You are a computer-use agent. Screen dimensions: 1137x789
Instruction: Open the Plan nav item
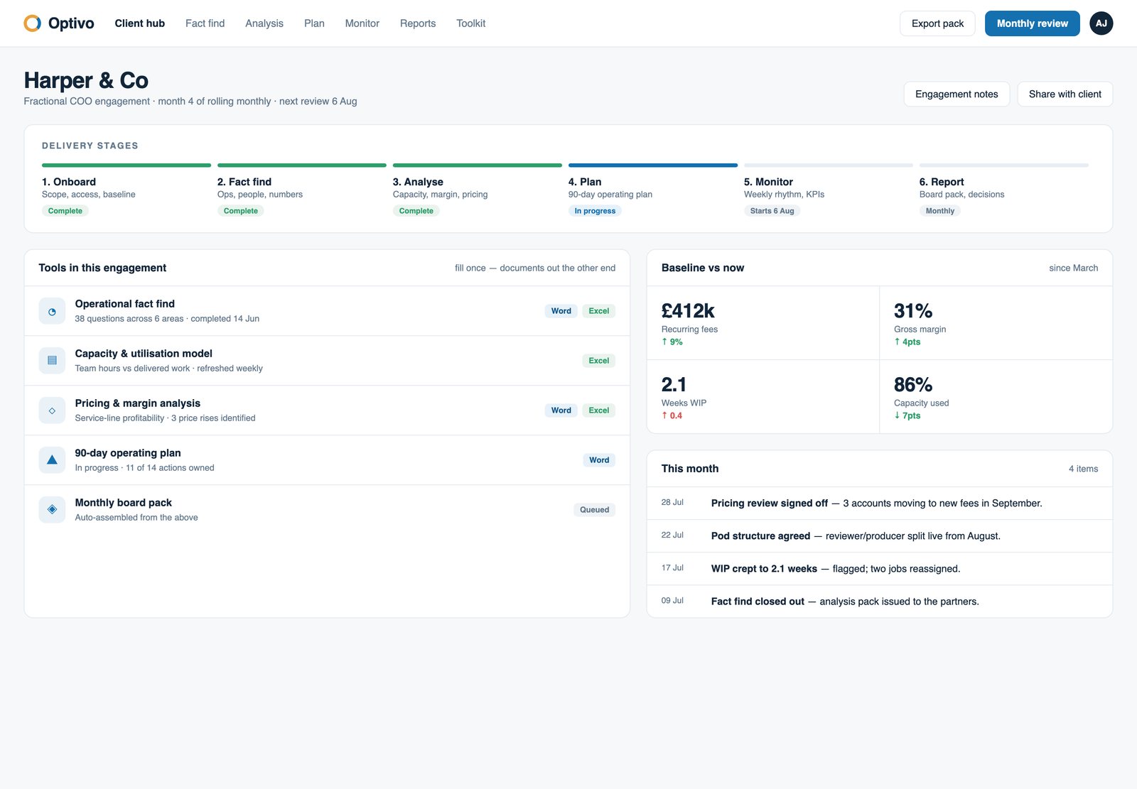(x=314, y=23)
